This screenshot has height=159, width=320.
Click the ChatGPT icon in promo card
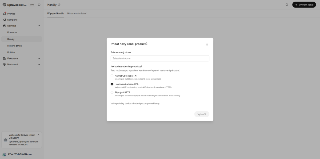(5, 140)
